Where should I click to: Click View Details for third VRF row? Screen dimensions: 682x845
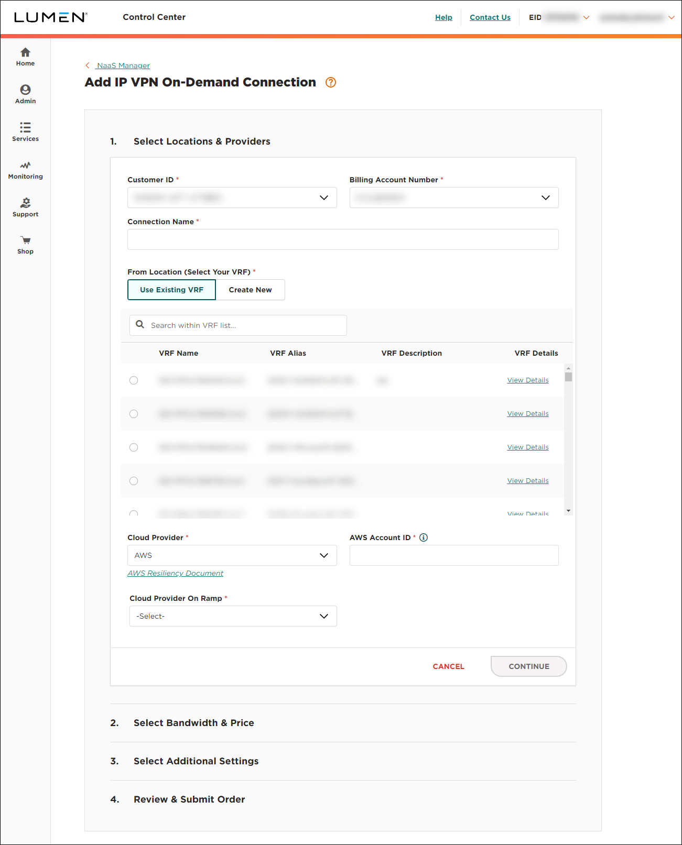[528, 447]
